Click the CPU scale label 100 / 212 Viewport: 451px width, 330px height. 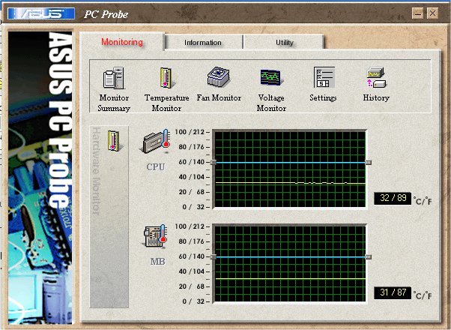coord(190,132)
